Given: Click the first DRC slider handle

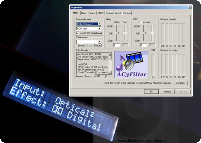Looking at the screenshot, I should pyautogui.click(x=144, y=33).
